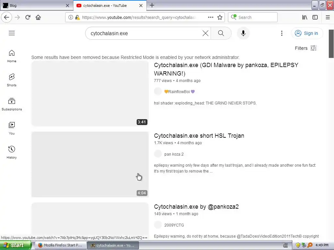This screenshot has height=250, width=334.
Task: Open the 3:41 video thumbnail
Action: 90,93
